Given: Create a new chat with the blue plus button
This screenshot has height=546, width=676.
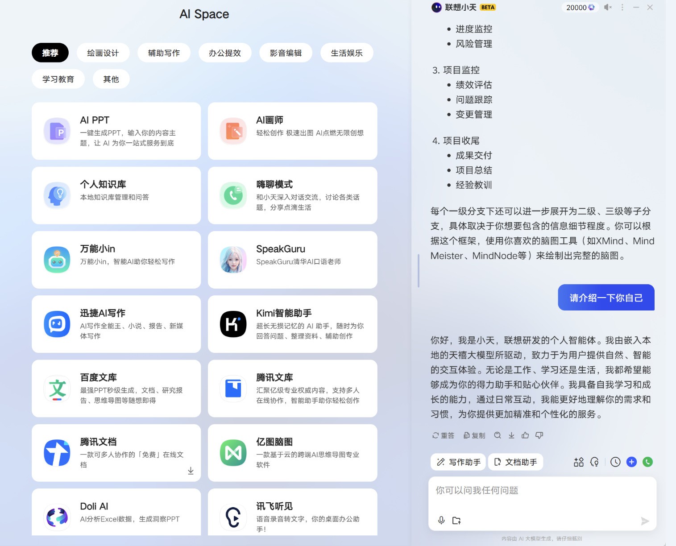Looking at the screenshot, I should [631, 462].
